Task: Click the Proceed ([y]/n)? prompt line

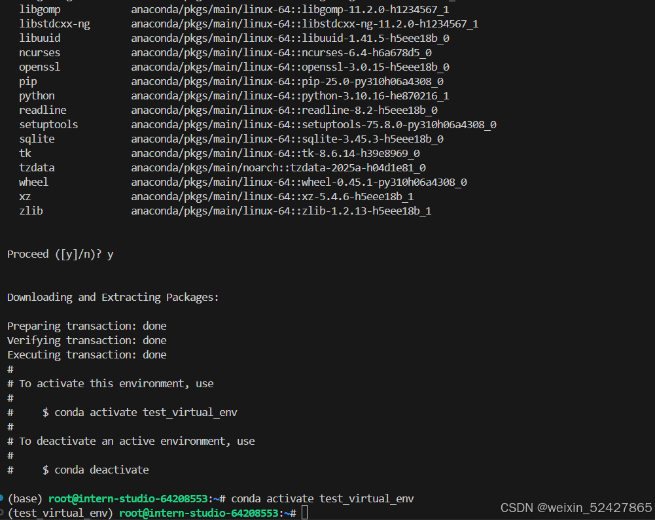Action: tap(56, 254)
